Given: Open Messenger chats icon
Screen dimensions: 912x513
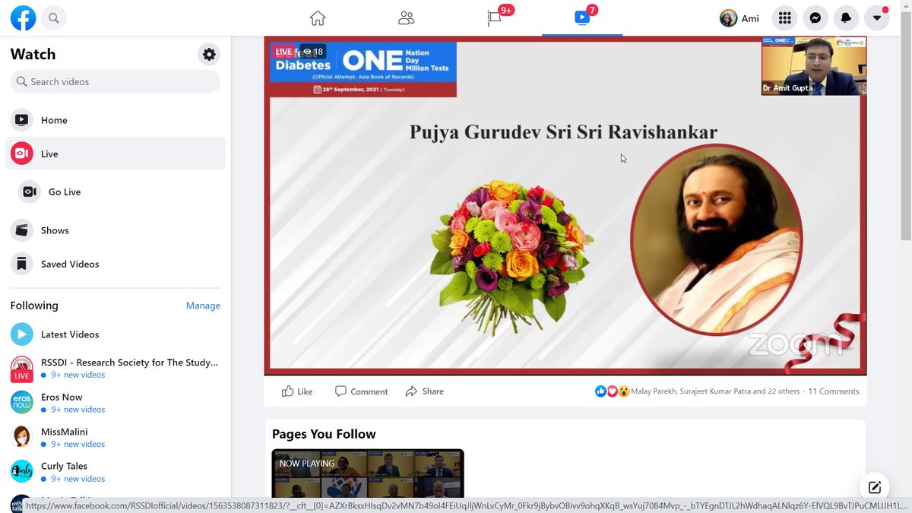Looking at the screenshot, I should click(x=815, y=18).
